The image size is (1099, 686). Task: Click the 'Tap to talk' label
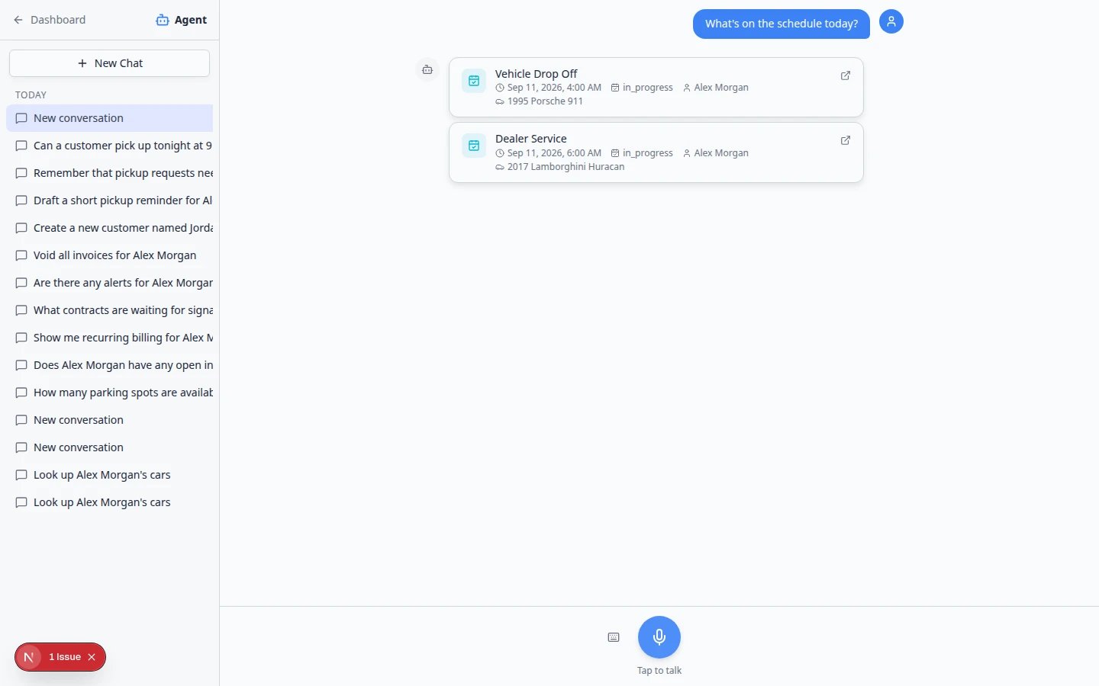pos(659,671)
